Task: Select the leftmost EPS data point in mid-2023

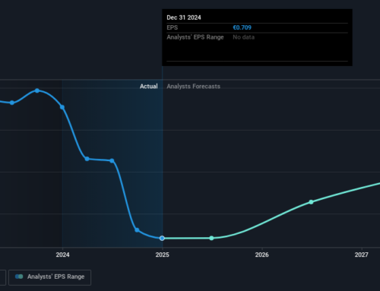Action: click(x=12, y=103)
